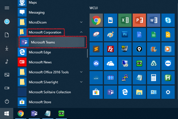Click the Windows Start button on taskbar

point(7,113)
